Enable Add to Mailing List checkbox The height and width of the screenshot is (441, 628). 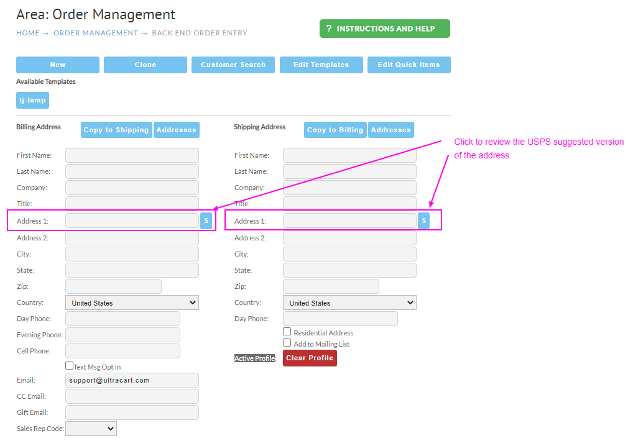point(287,343)
